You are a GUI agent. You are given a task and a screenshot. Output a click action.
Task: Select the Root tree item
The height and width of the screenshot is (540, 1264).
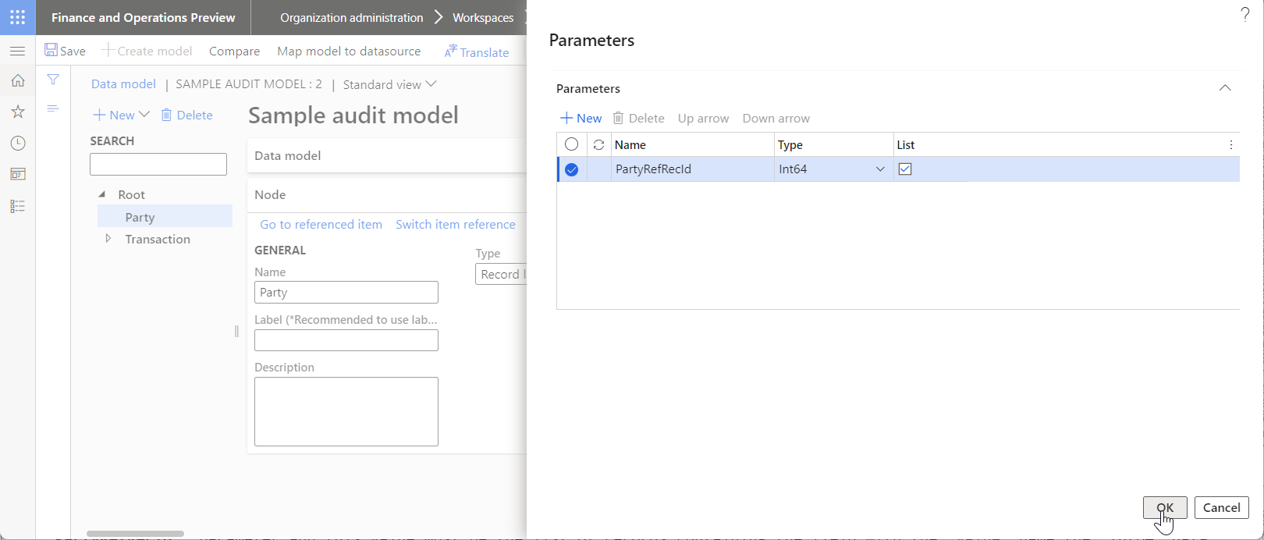click(x=131, y=194)
